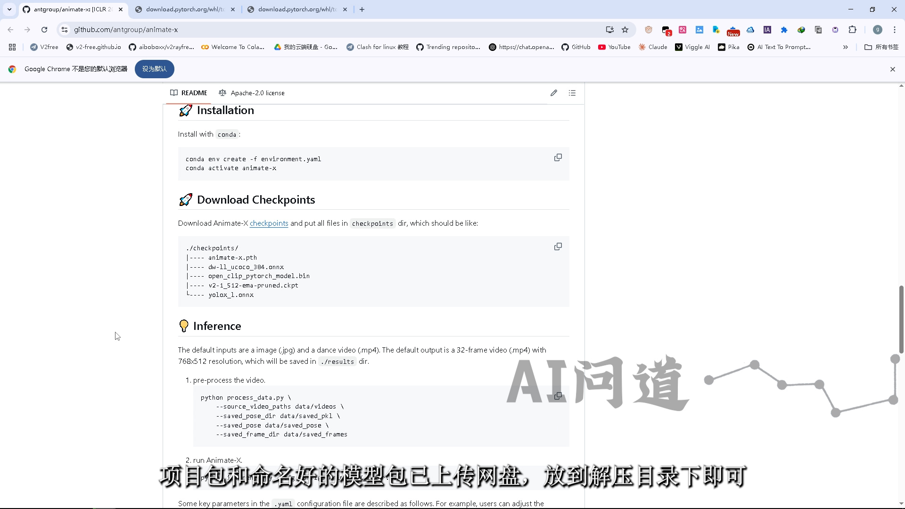Bookmark this page with star icon
This screenshot has width=905, height=509.
click(625, 30)
